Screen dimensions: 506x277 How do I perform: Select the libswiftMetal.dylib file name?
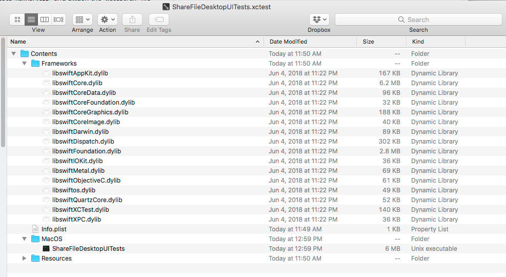(78, 170)
